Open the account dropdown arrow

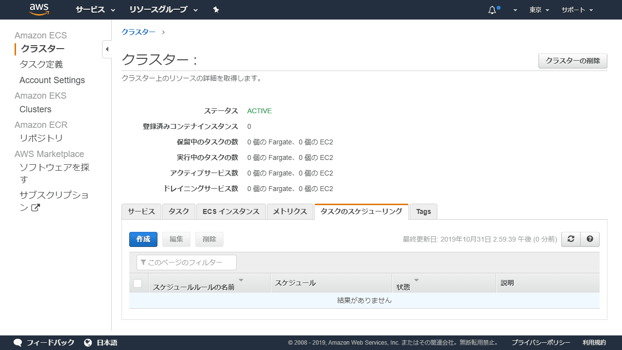(x=515, y=10)
